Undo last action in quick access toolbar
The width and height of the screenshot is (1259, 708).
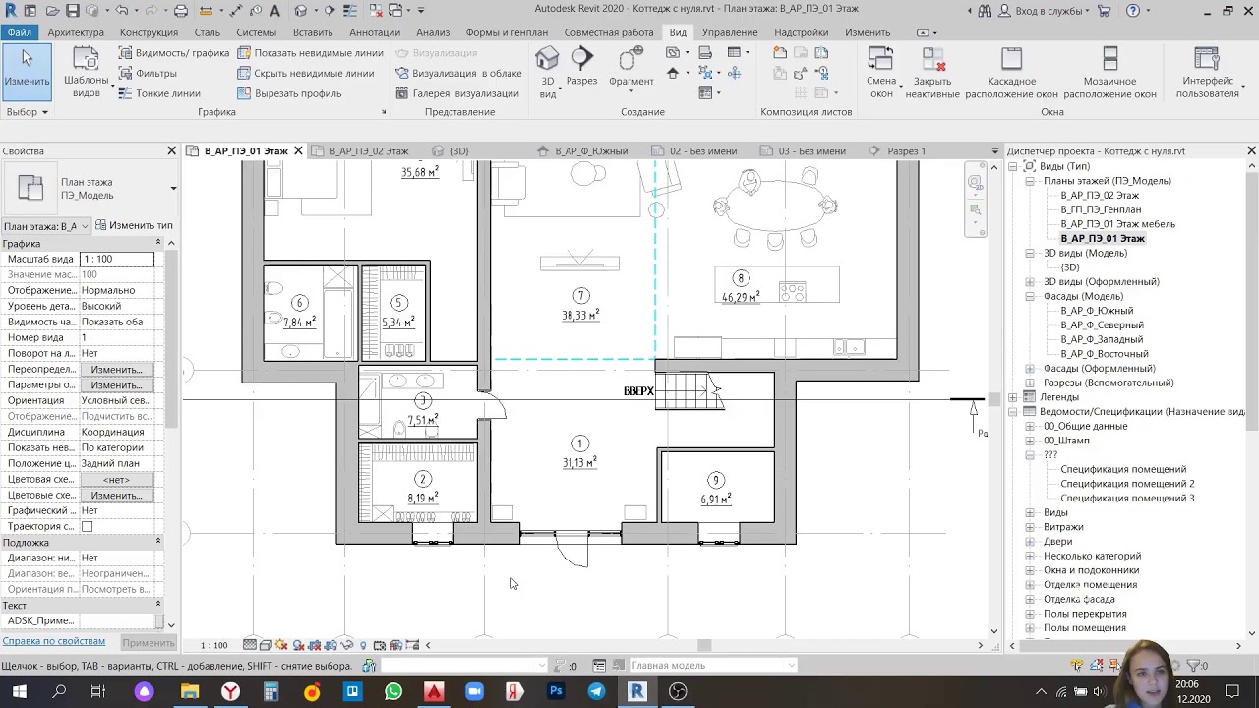122,11
